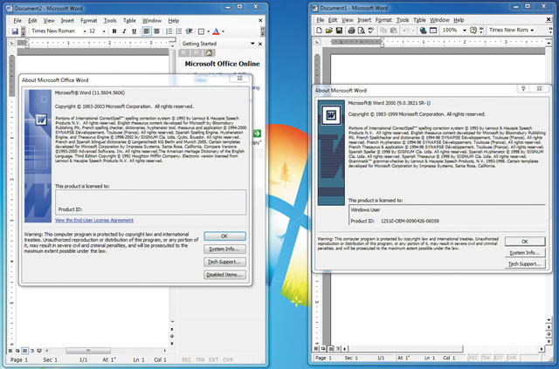Expand More Buttons chevron after Help in Document1
The image size is (559, 369).
click(x=481, y=31)
